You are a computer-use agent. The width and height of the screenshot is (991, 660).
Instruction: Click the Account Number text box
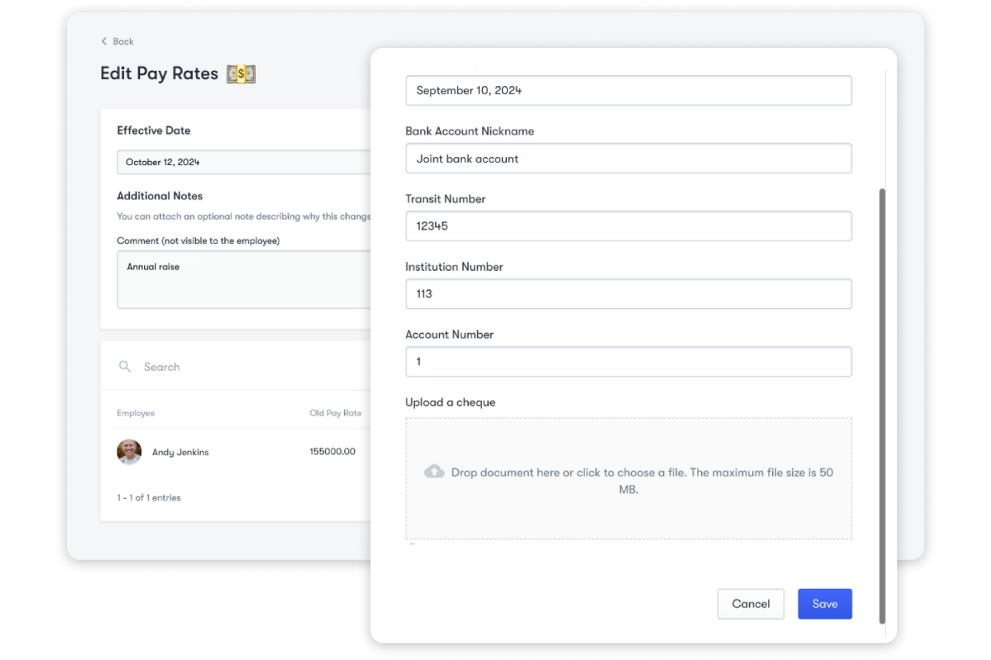pyautogui.click(x=628, y=362)
